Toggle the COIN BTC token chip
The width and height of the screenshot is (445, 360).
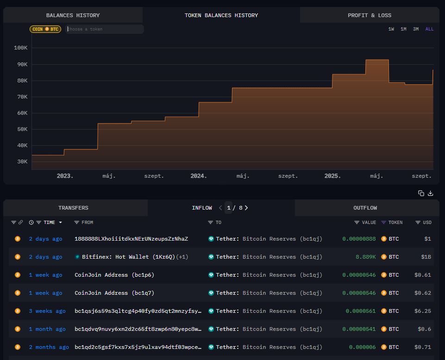[x=45, y=29]
